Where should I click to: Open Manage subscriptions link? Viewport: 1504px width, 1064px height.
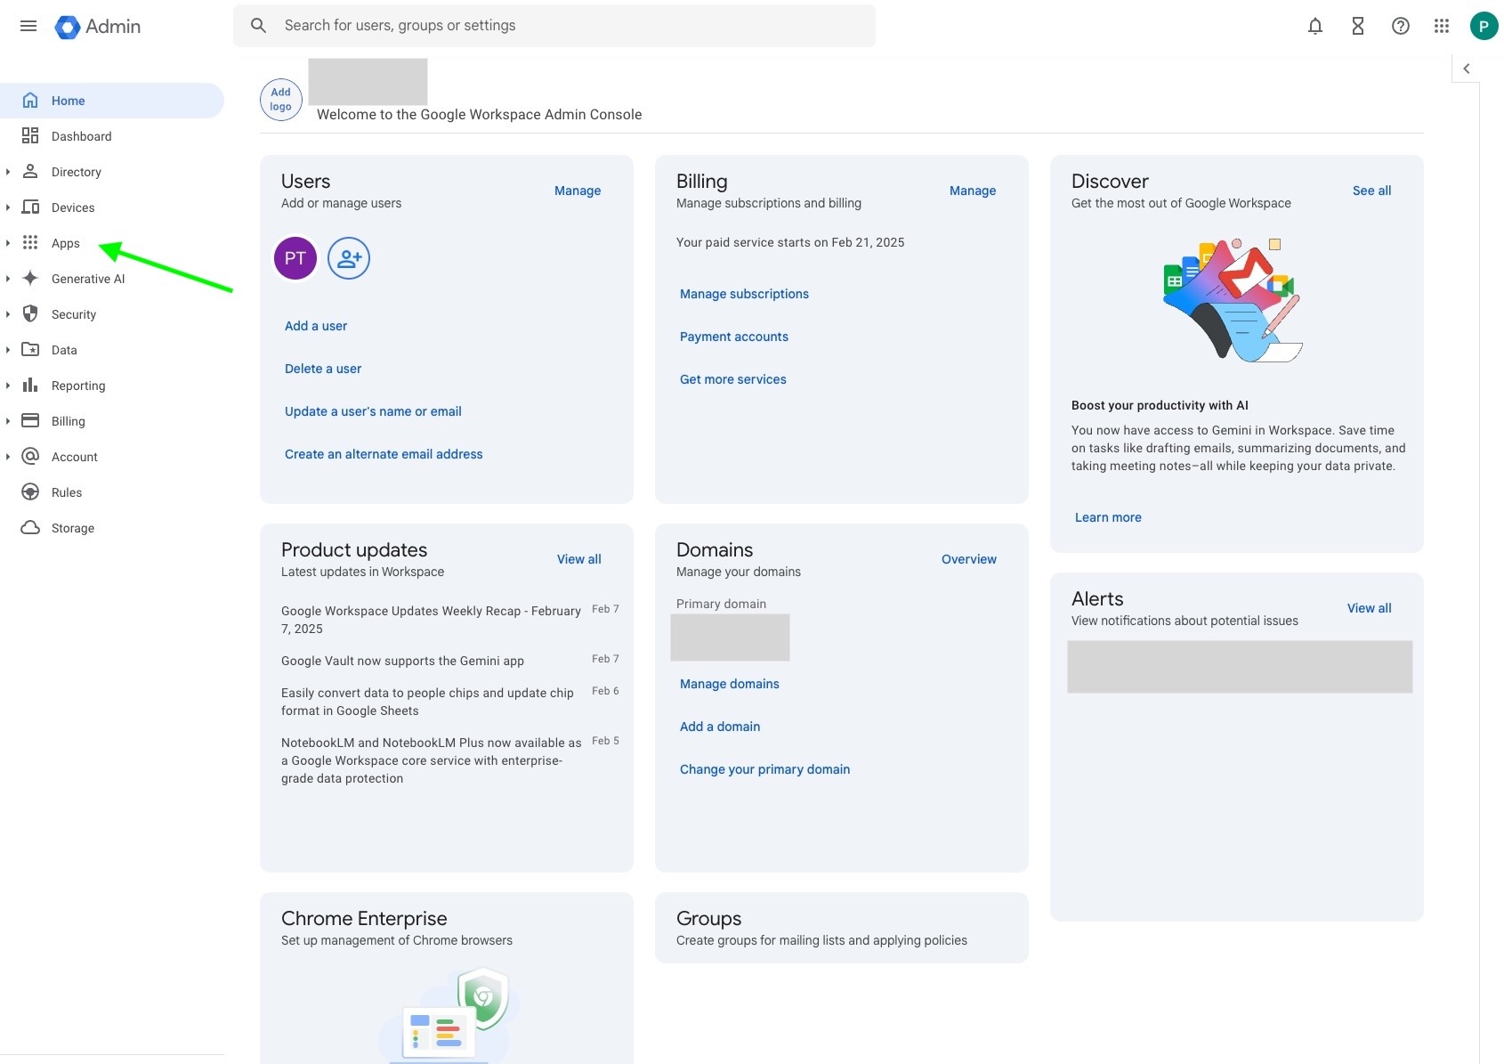click(x=744, y=294)
